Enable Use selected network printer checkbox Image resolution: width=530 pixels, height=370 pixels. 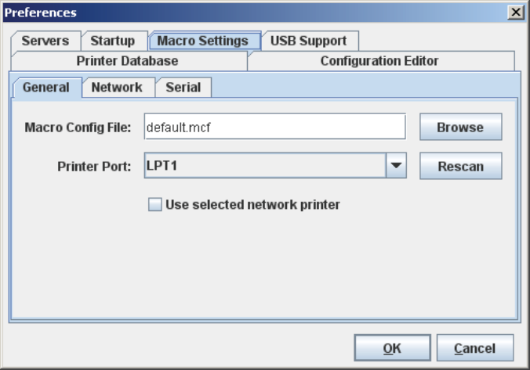(154, 205)
